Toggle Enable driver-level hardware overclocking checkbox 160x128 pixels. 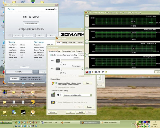51,55
